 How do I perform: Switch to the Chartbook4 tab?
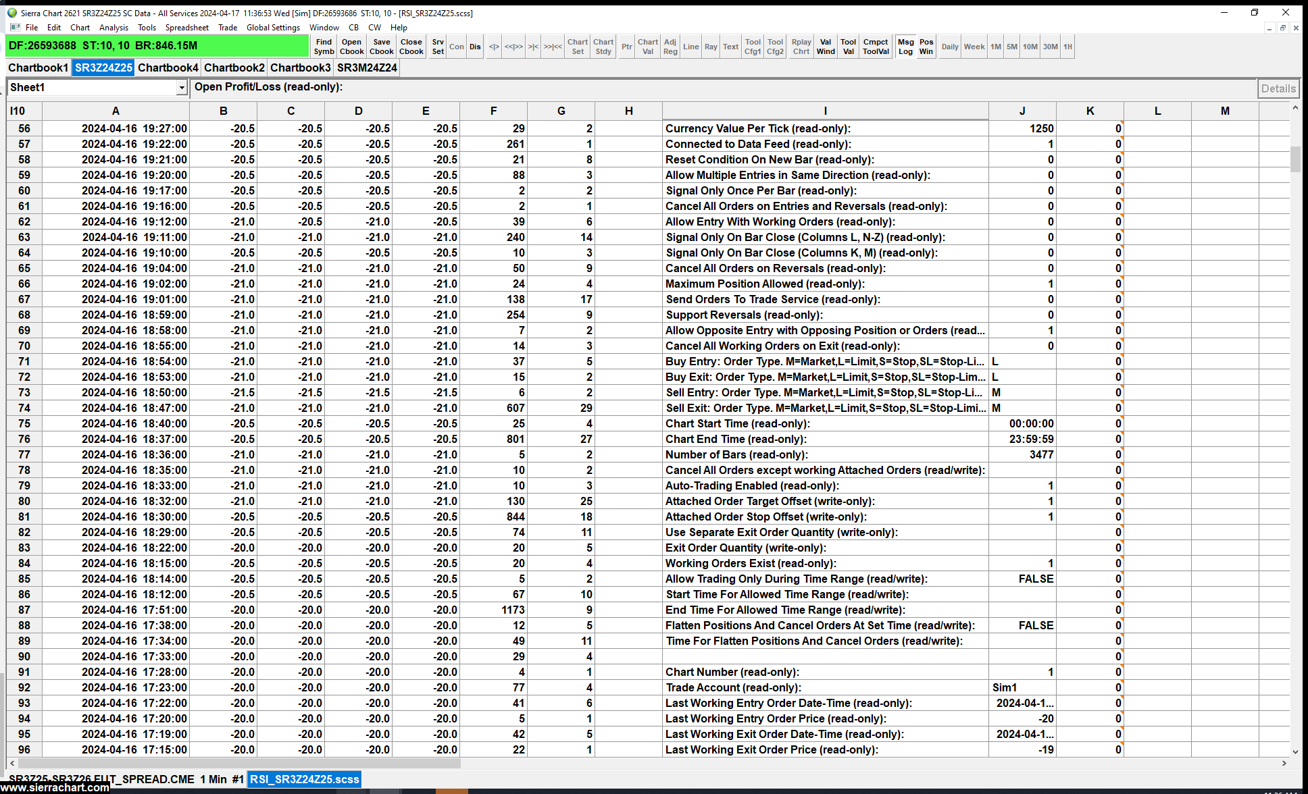pos(168,68)
